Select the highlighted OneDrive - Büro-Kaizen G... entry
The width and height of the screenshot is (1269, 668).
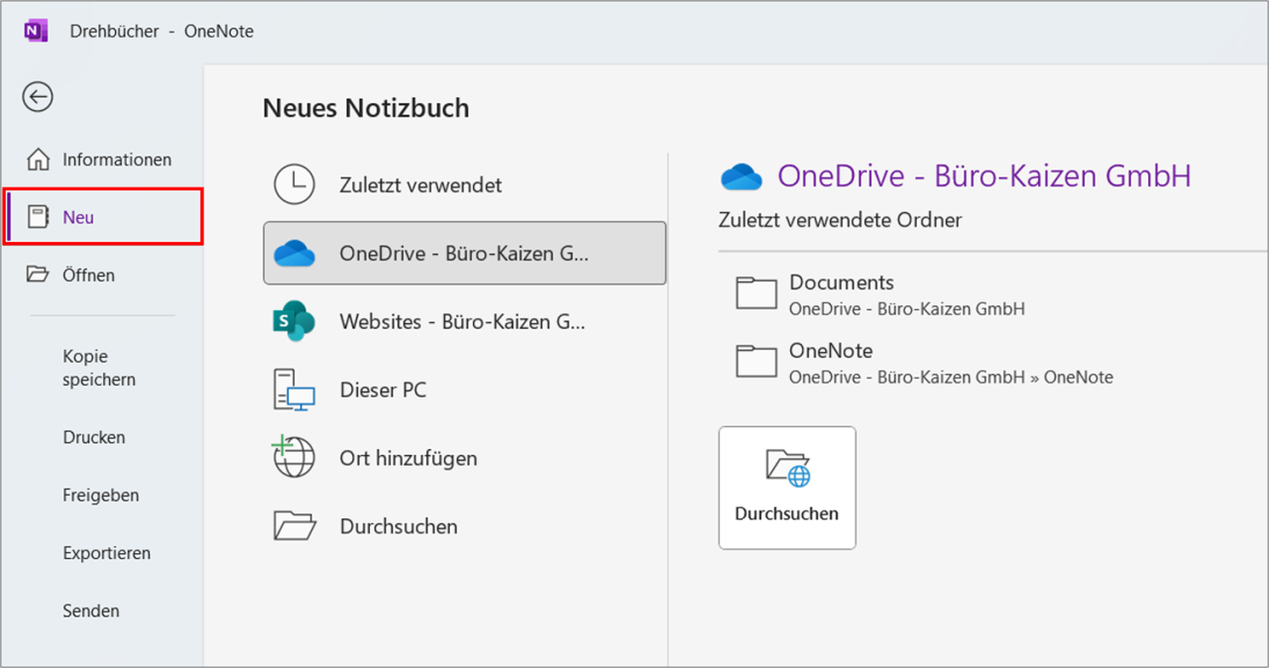[464, 253]
